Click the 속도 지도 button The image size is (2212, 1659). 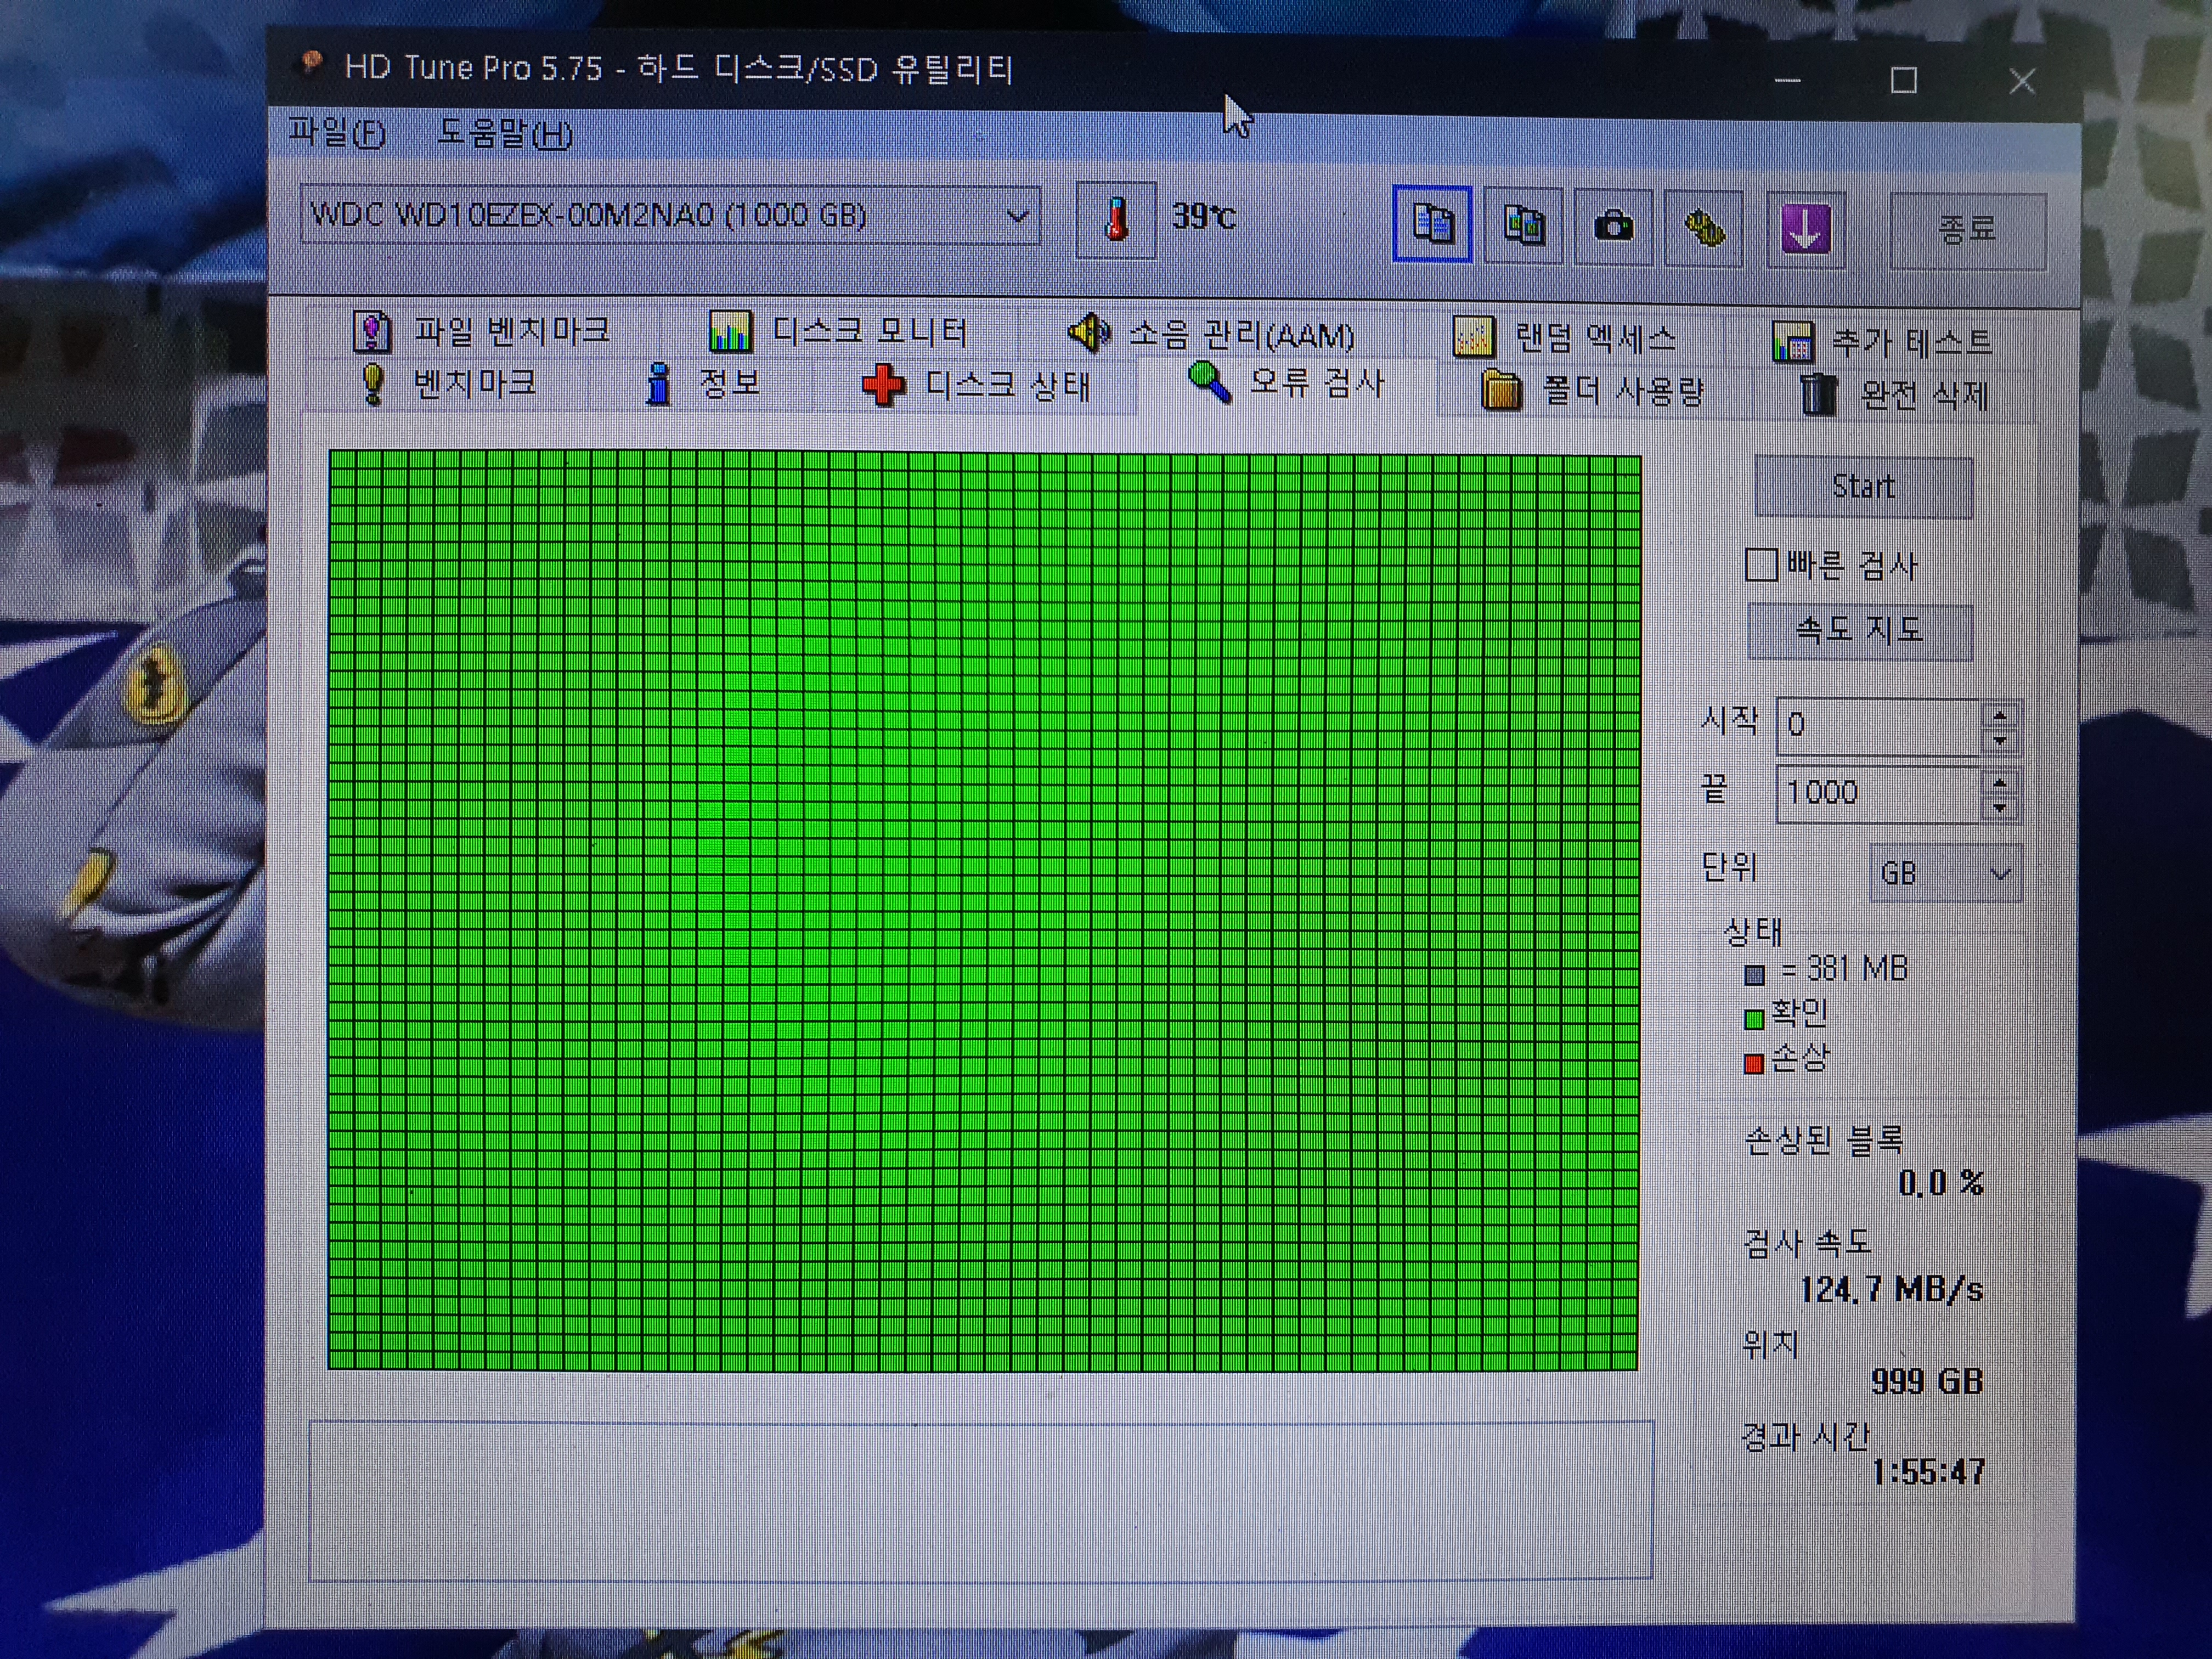pyautogui.click(x=1860, y=631)
